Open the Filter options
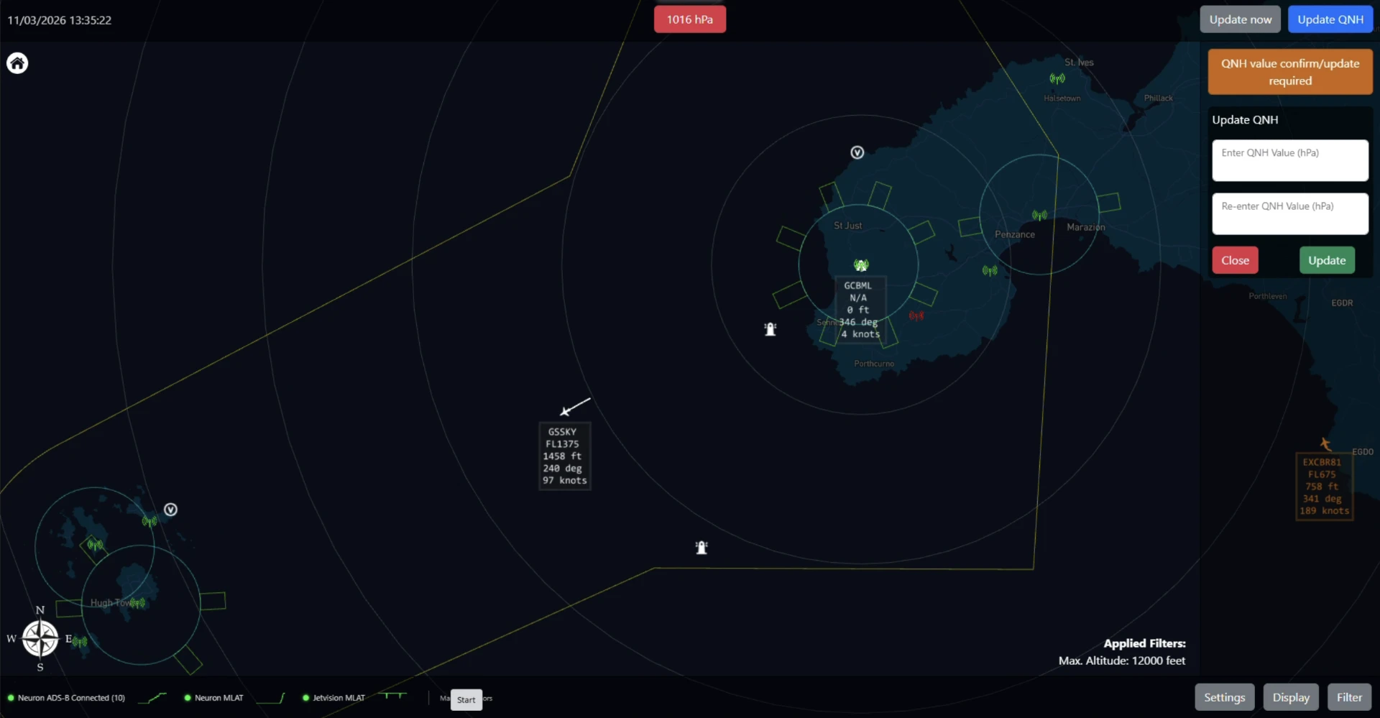This screenshot has width=1380, height=718. [x=1349, y=697]
